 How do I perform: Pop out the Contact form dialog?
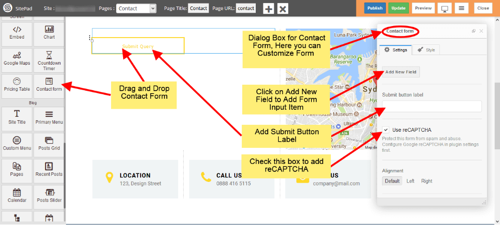473,31
